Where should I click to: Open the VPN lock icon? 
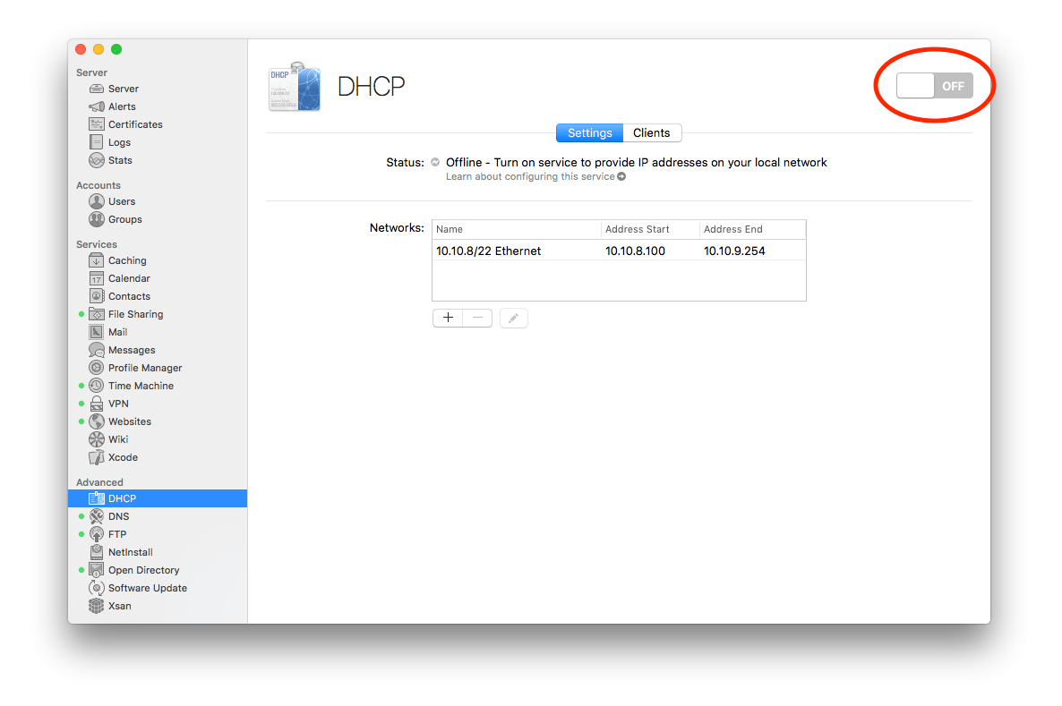(x=97, y=404)
